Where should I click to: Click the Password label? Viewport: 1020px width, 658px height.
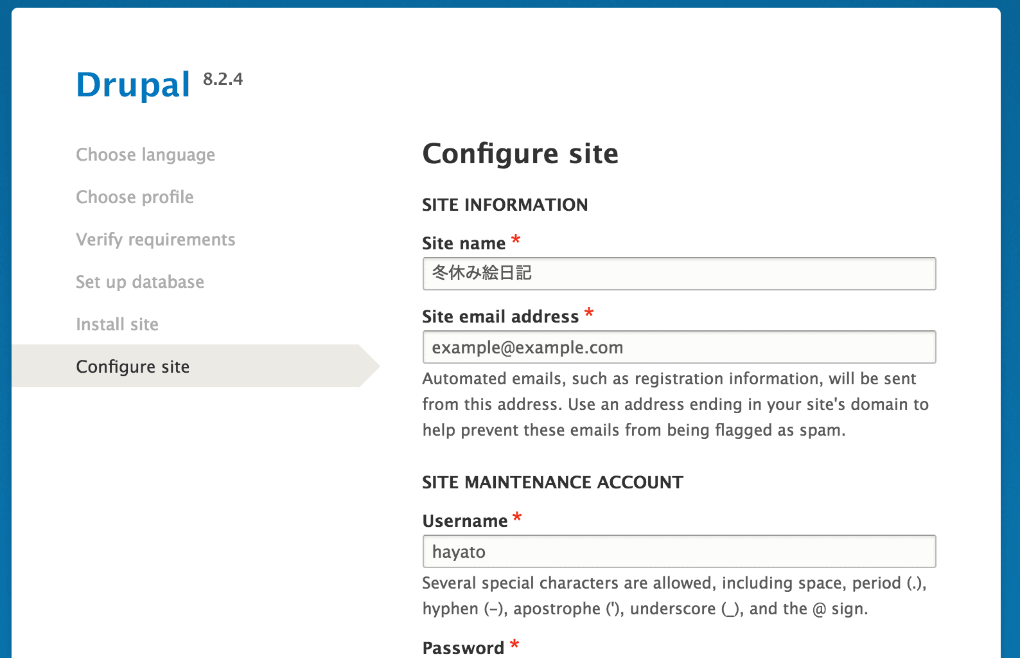[463, 648]
